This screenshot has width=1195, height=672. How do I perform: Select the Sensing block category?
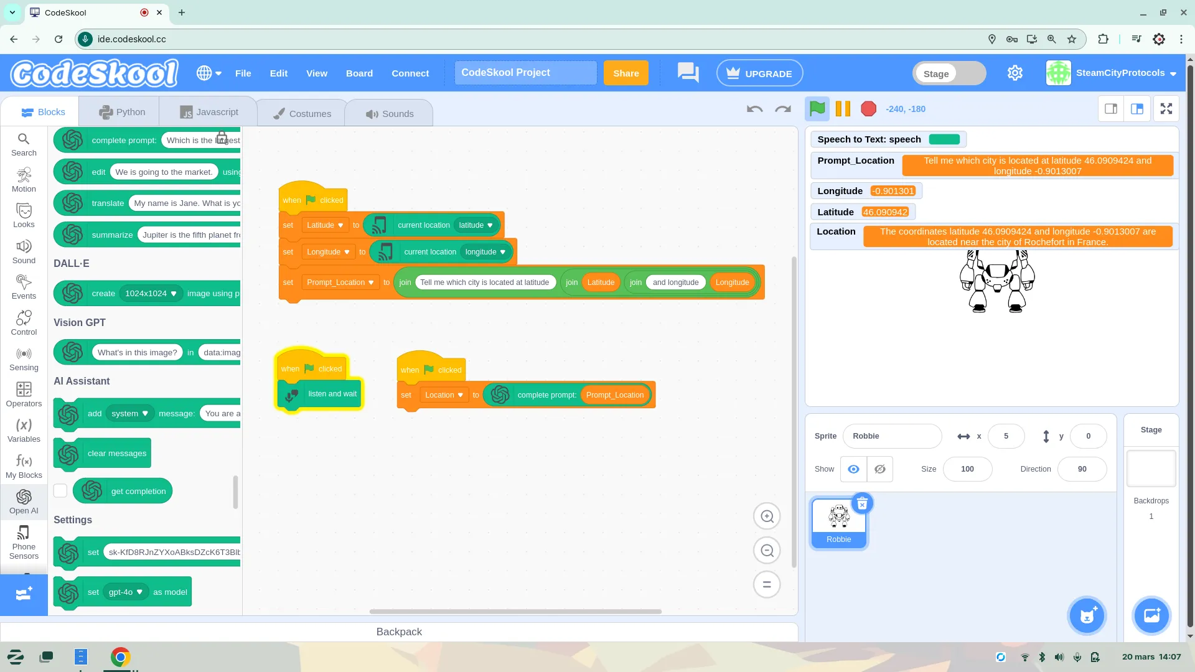[24, 360]
